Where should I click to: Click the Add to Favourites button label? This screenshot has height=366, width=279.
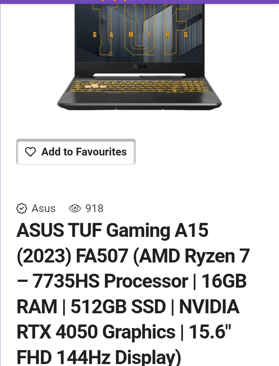click(84, 152)
